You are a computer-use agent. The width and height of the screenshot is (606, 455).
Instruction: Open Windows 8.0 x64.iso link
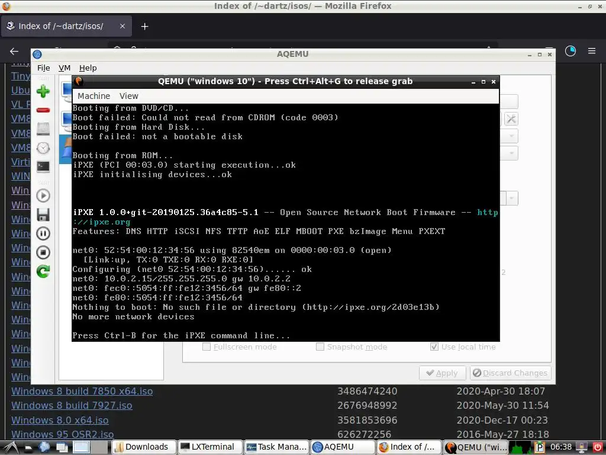(60, 420)
